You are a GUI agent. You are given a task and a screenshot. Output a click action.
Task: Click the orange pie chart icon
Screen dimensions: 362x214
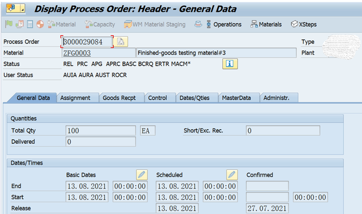(x=40, y=24)
